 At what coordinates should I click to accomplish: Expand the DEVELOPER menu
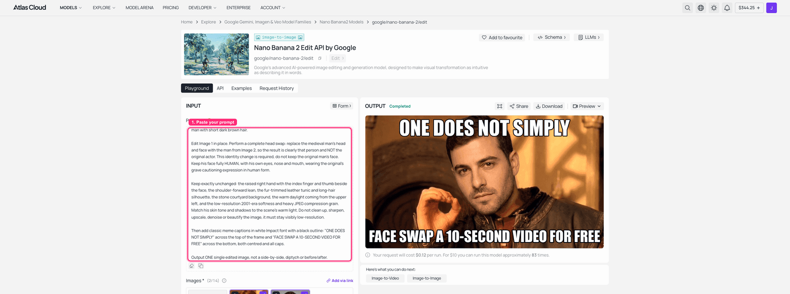coord(203,8)
